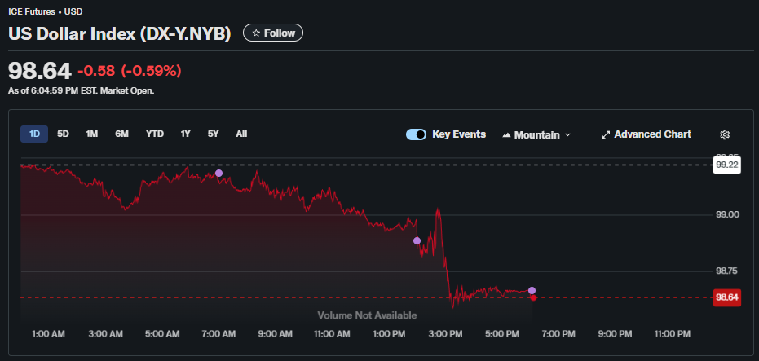Open the Advanced Chart link
Image resolution: width=759 pixels, height=361 pixels.
(652, 134)
